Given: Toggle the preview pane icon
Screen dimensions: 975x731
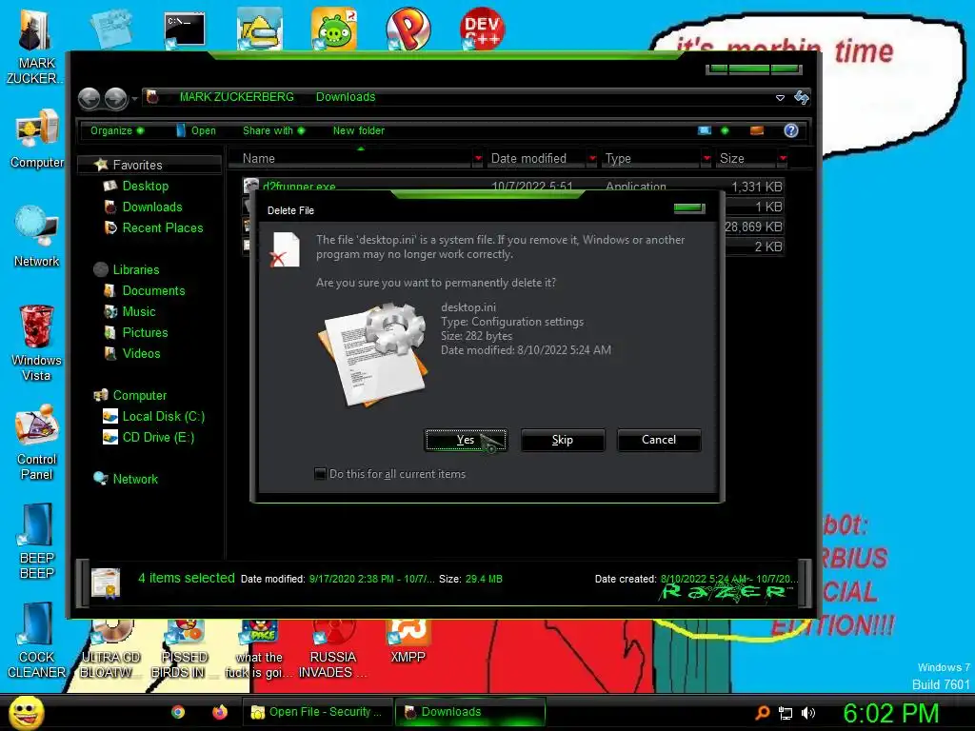Looking at the screenshot, I should (x=757, y=130).
